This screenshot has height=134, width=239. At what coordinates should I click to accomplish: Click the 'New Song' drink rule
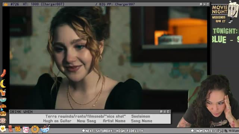coord(86,121)
